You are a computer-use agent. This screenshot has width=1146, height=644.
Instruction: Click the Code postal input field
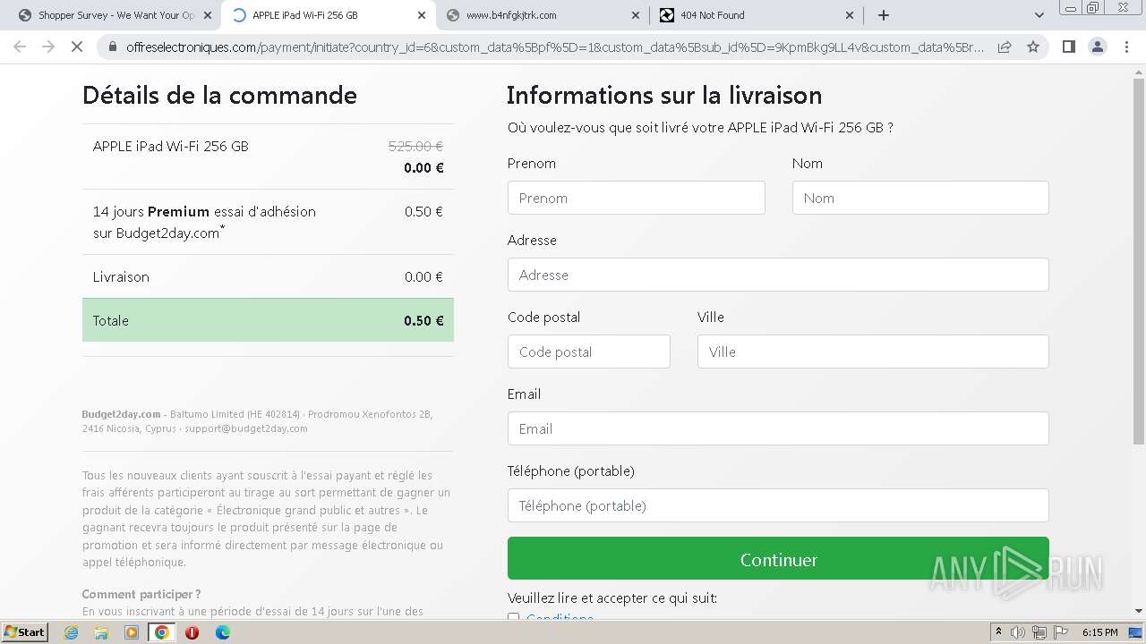click(x=589, y=352)
